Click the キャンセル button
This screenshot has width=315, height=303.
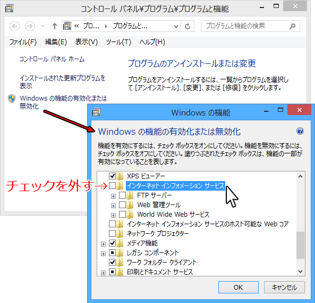pyautogui.click(x=284, y=288)
